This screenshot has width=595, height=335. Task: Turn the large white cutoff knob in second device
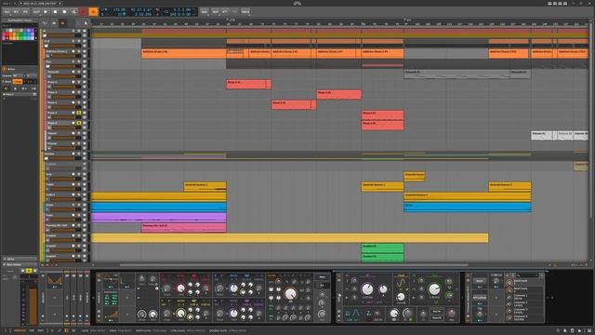[x=367, y=289]
